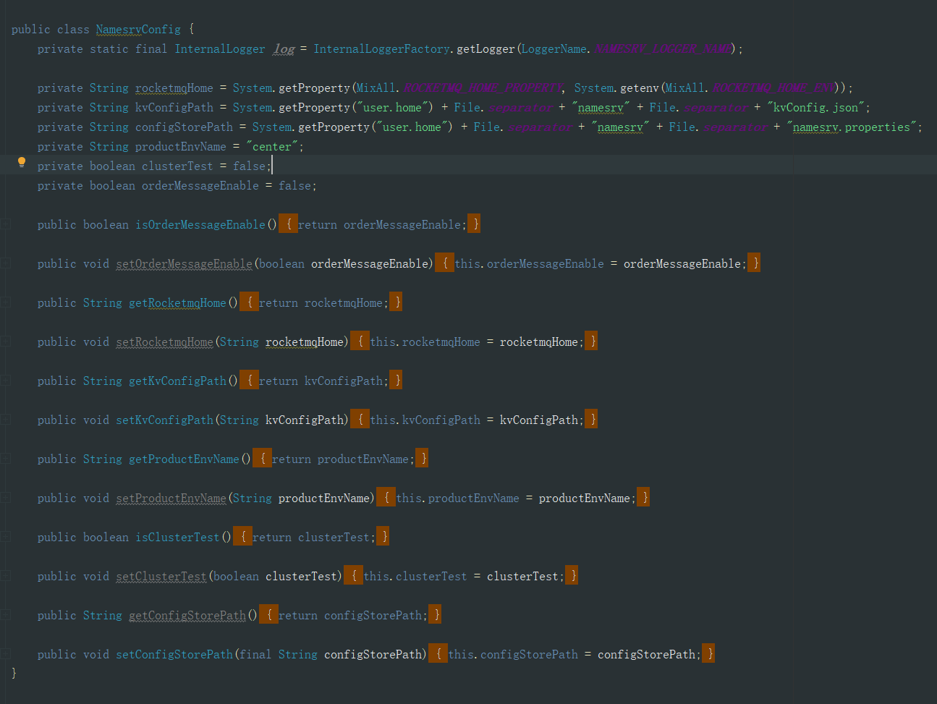Expand folded opening brace of getRocketmqHome method
937x704 pixels.
[x=249, y=302]
